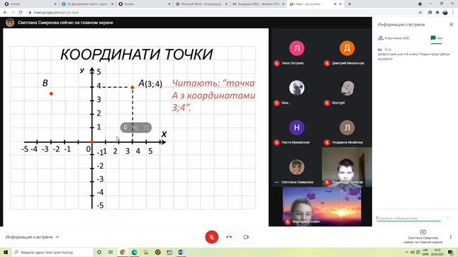458x257 pixels.
Task: Switch to the Участники (24) tab
Action: [x=393, y=38]
